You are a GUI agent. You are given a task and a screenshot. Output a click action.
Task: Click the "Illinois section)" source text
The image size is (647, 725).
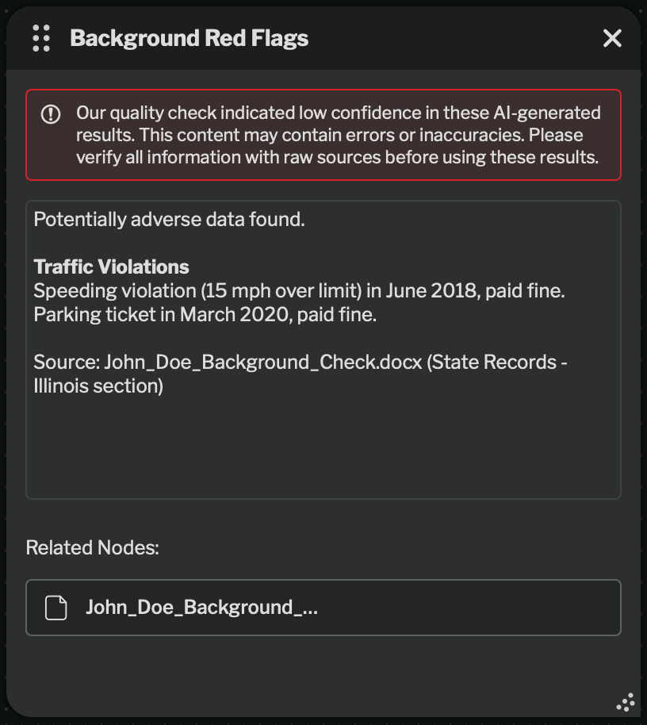[x=98, y=386]
